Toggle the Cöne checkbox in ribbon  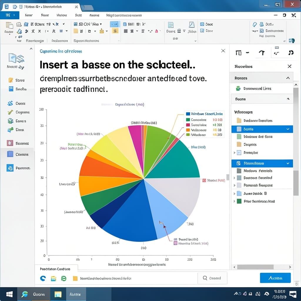coord(202,31)
